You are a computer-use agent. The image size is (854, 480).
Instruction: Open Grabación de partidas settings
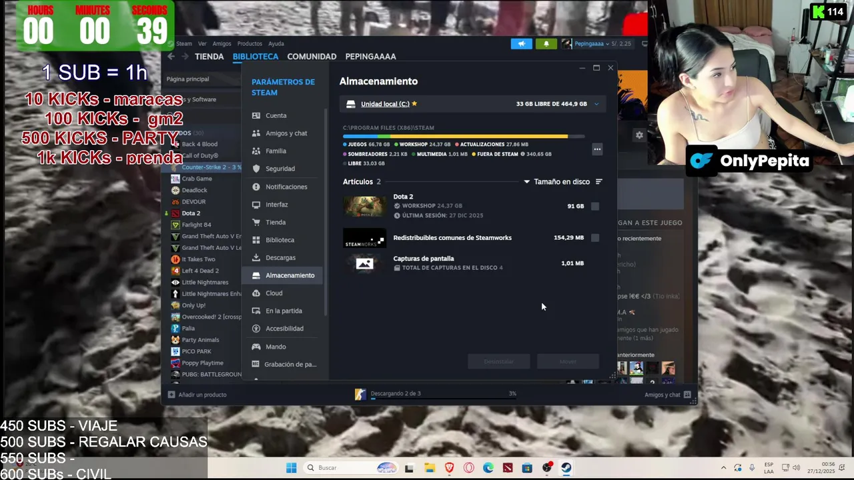point(283,364)
